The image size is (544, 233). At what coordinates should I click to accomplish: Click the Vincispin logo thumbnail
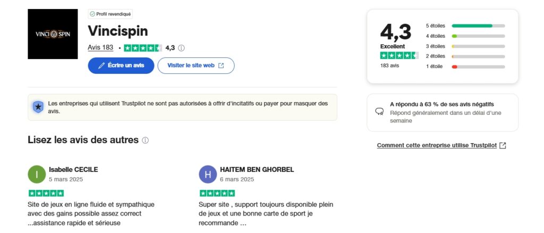point(53,34)
